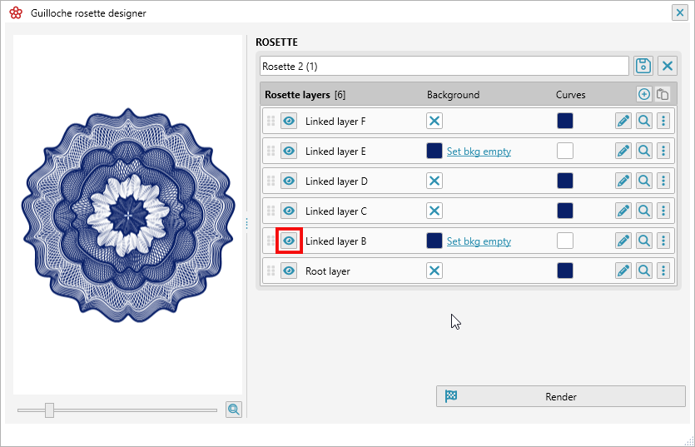
Task: Open more options for Root layer
Action: tap(663, 271)
